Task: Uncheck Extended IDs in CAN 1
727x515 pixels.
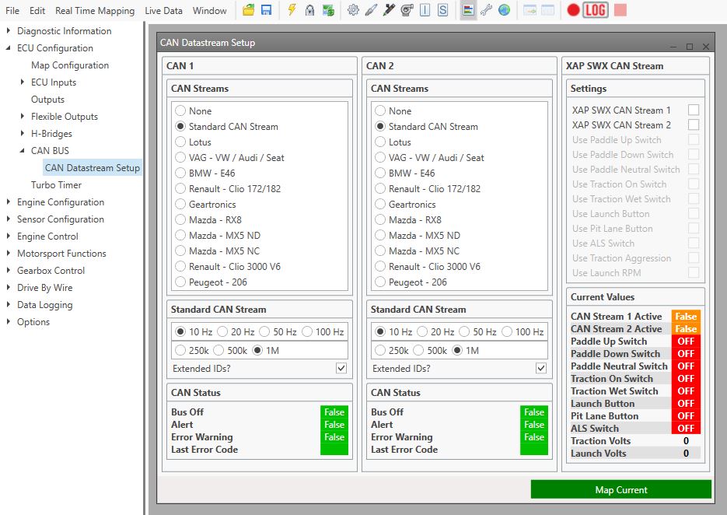Action: [341, 368]
